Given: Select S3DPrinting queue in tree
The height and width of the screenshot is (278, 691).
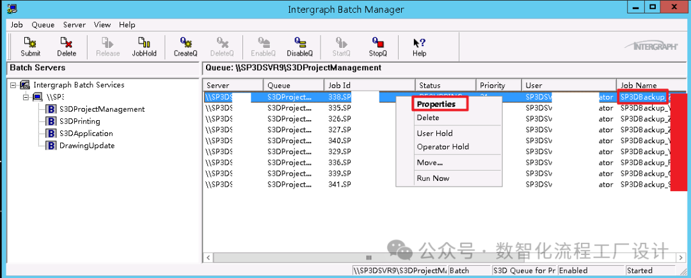Looking at the screenshot, I should (80, 121).
